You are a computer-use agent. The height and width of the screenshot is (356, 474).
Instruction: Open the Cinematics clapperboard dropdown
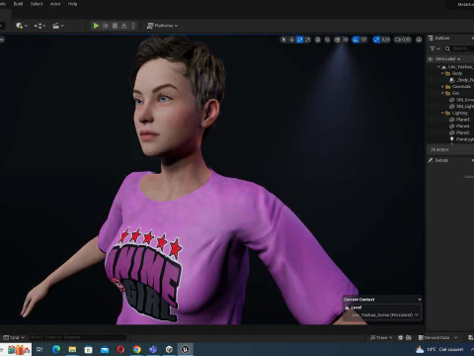pyautogui.click(x=58, y=26)
